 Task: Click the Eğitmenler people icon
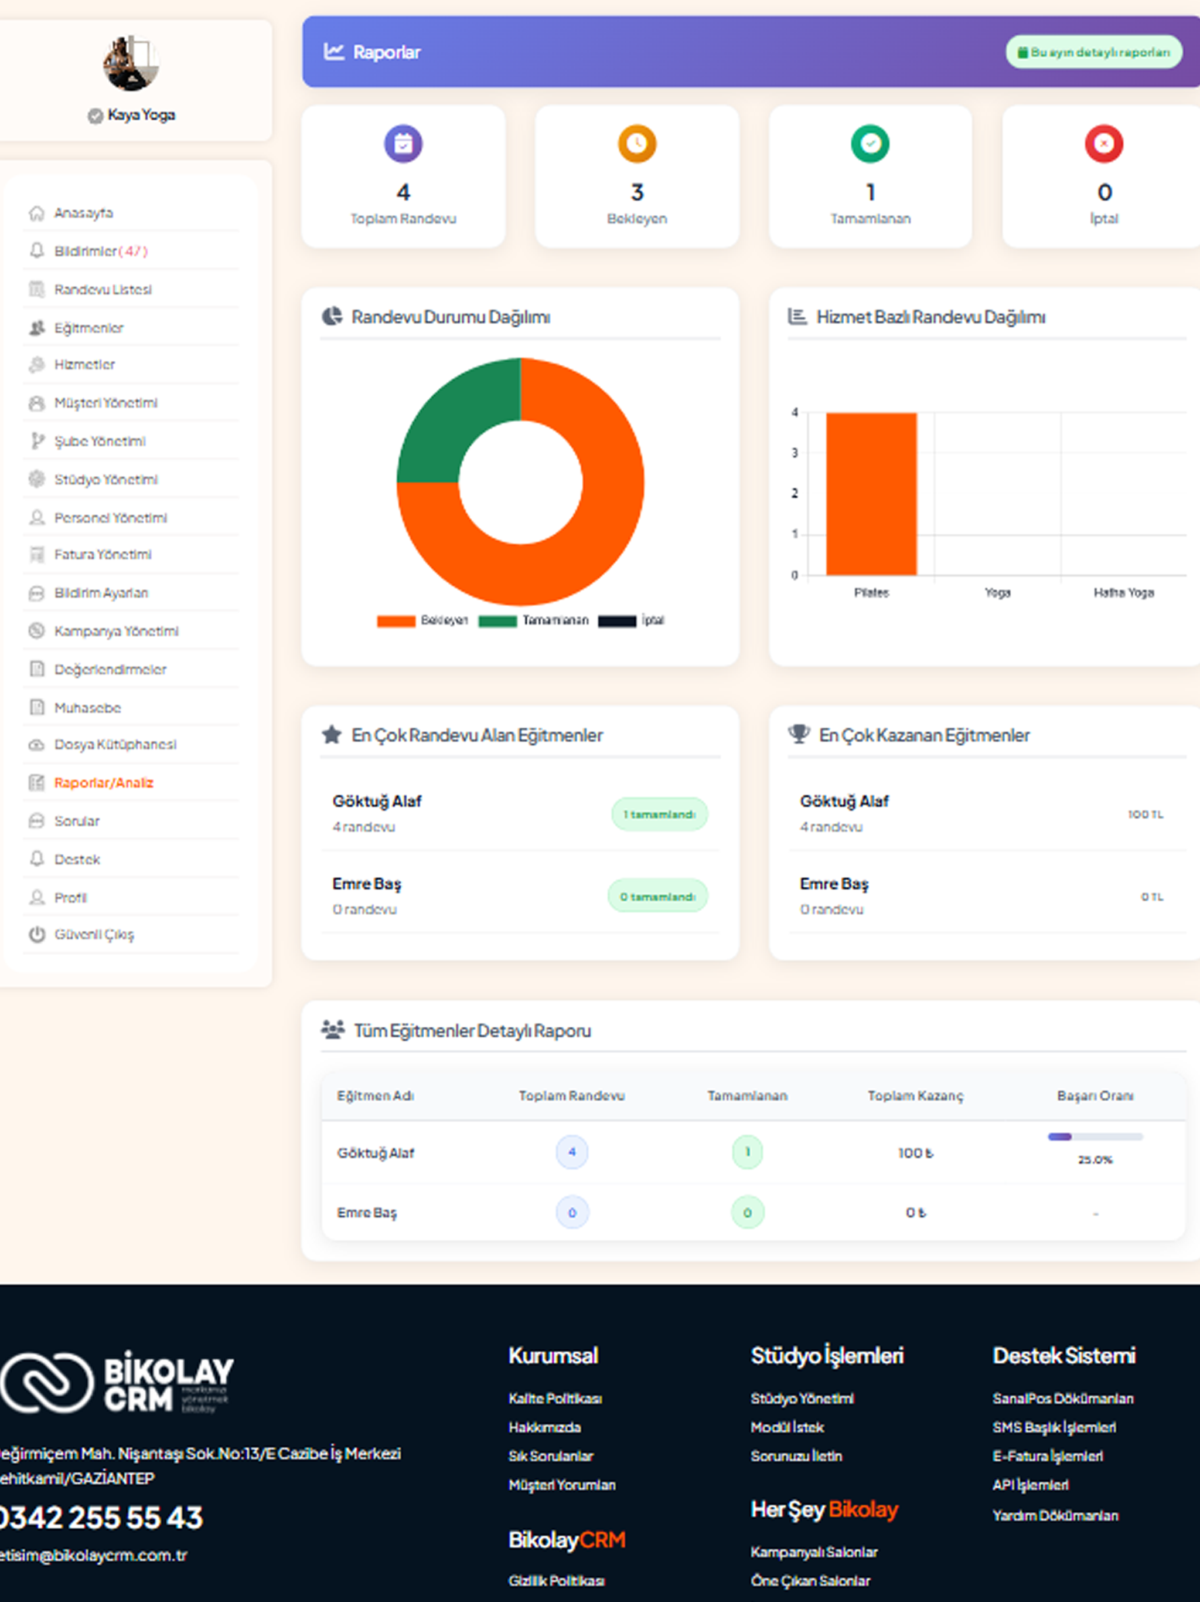tap(36, 327)
